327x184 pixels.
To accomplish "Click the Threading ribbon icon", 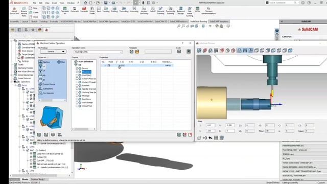I will click(124, 10).
